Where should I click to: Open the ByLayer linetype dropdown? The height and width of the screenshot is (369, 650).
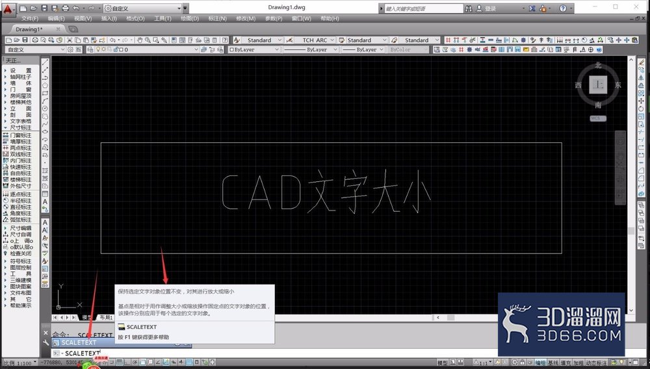(x=311, y=49)
